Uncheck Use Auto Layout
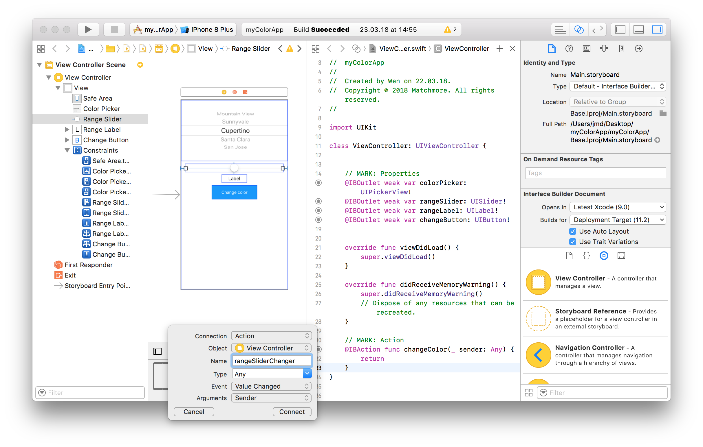 (572, 231)
